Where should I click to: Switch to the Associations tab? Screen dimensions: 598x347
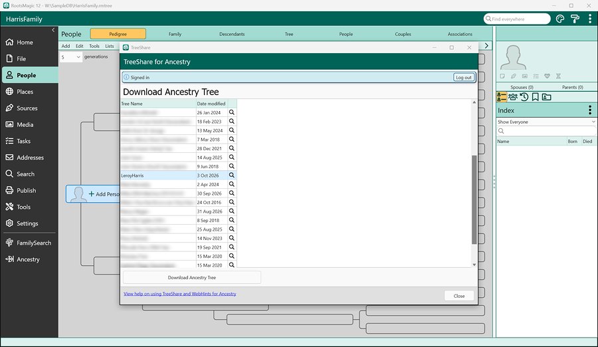pos(460,34)
